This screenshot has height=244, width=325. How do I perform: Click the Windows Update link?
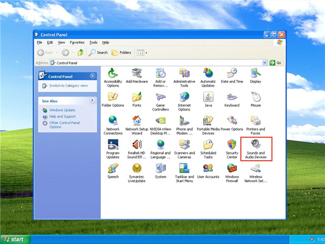click(x=62, y=110)
